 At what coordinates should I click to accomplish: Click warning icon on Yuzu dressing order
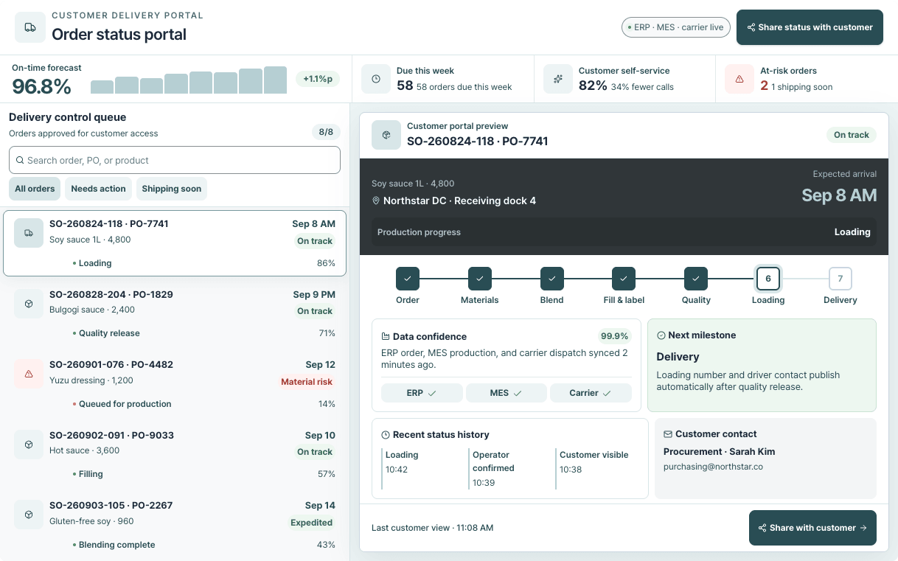point(29,374)
